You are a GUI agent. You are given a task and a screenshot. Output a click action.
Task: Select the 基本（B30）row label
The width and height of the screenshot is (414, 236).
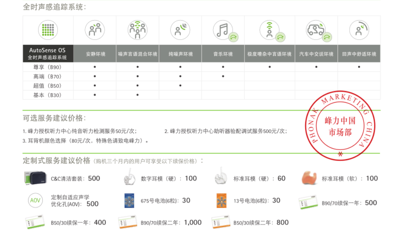(48, 95)
